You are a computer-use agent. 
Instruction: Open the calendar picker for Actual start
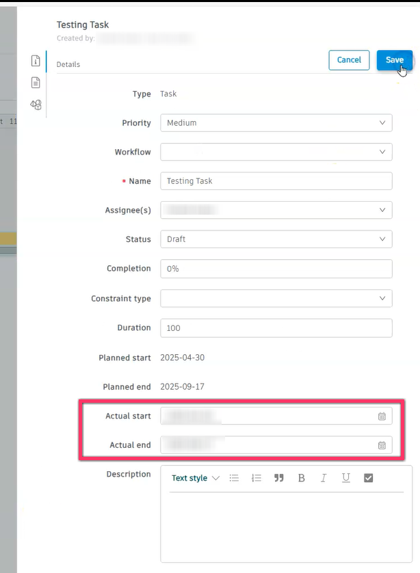point(382,416)
